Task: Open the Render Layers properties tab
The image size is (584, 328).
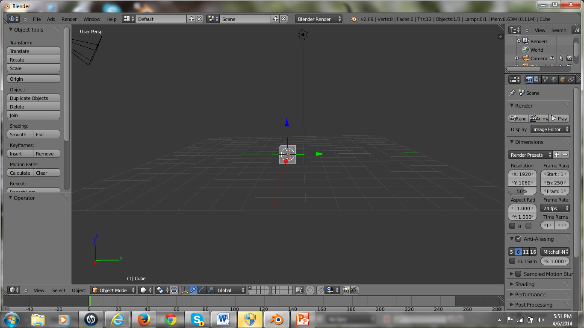Action: (x=536, y=79)
